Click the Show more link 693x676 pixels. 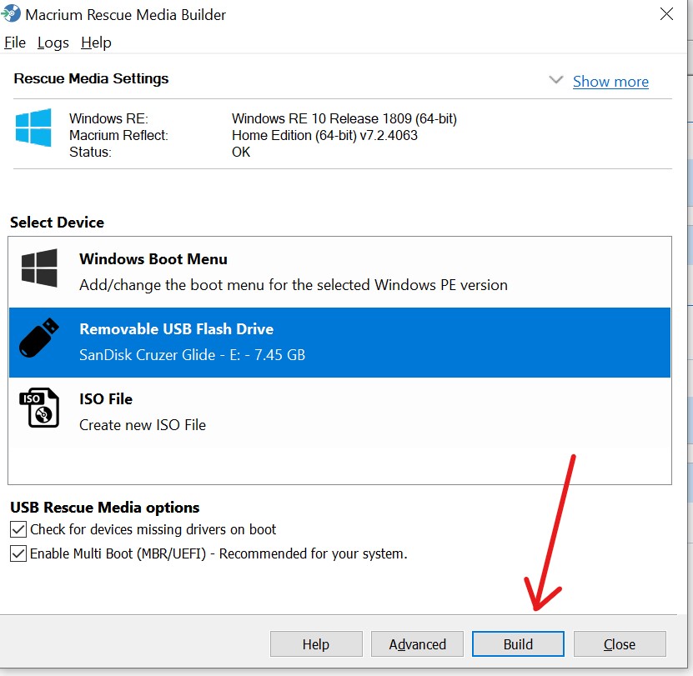(x=610, y=82)
